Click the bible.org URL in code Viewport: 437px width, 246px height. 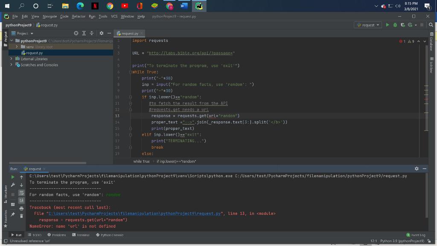pos(191,53)
